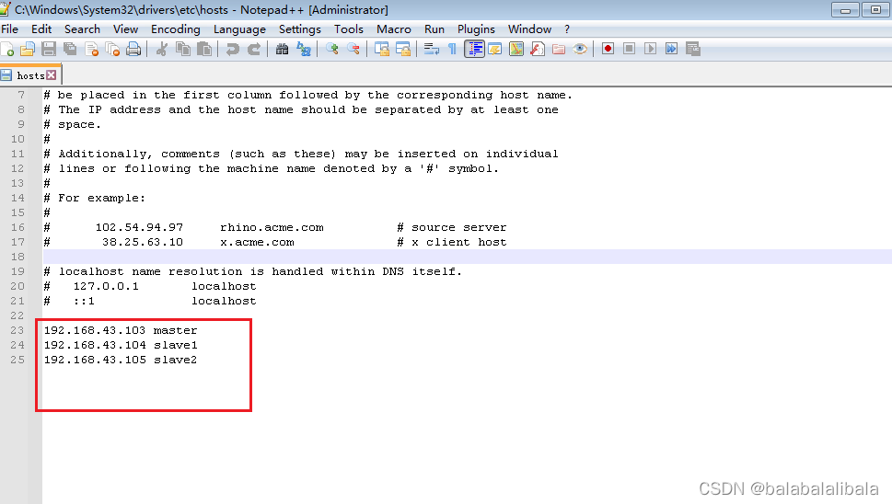Click the '# source server' comment
Image resolution: width=892 pixels, height=504 pixels.
coord(452,227)
